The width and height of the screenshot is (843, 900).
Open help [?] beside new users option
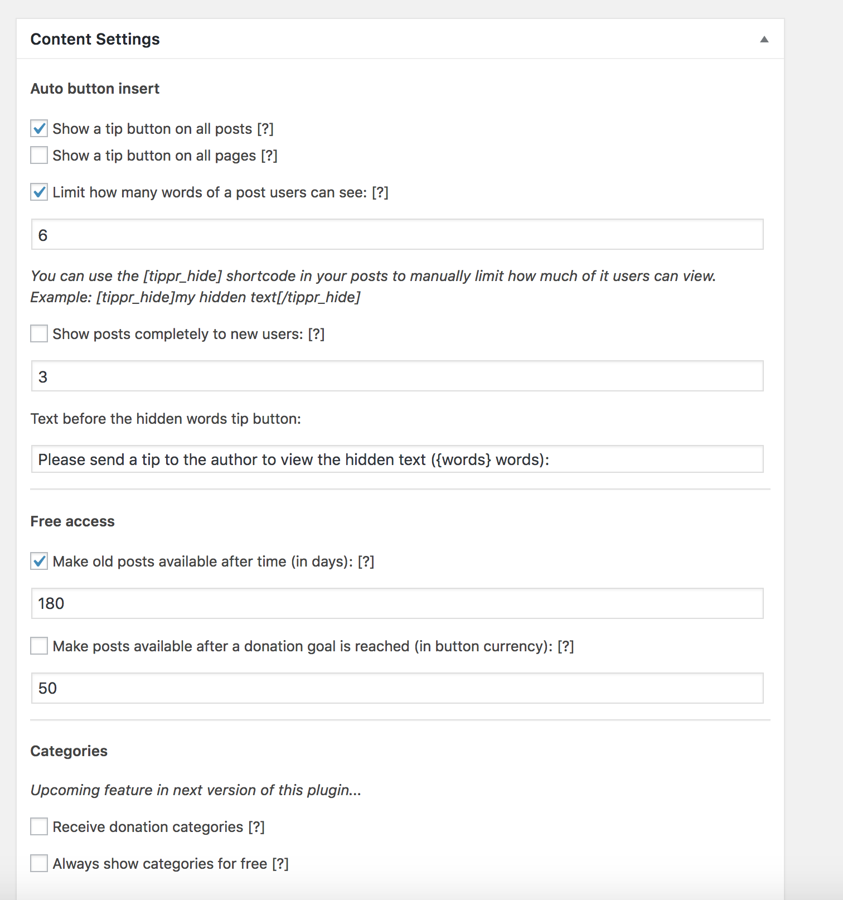[x=316, y=334]
